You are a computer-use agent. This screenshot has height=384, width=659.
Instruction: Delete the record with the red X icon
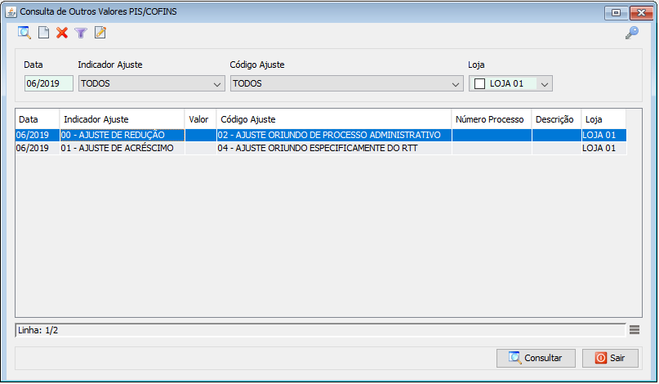click(62, 33)
